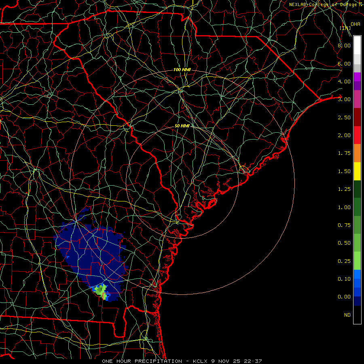Click the '0.75' legend label
364x364 pixels.
(x=344, y=225)
